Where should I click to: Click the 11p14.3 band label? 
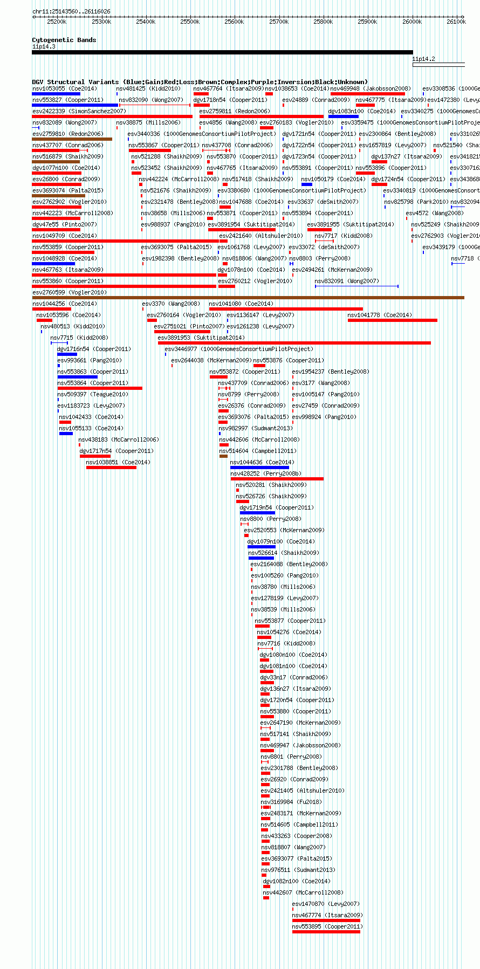click(x=44, y=46)
